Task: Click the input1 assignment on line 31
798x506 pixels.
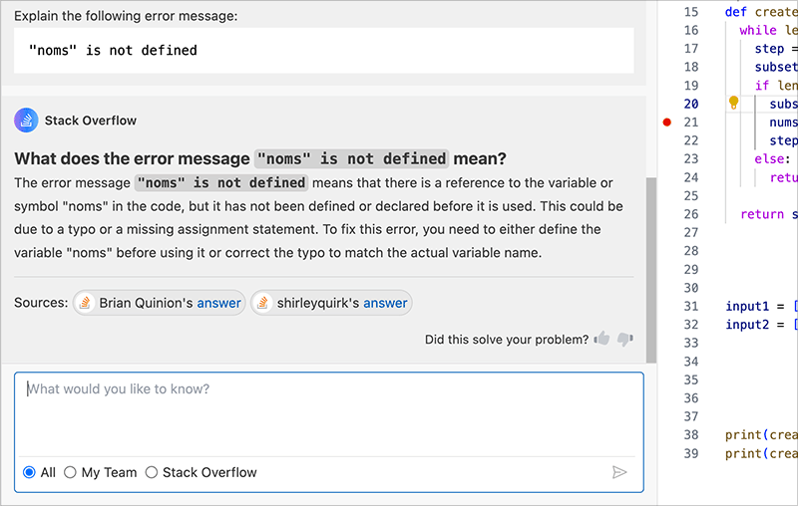Action: [760, 306]
